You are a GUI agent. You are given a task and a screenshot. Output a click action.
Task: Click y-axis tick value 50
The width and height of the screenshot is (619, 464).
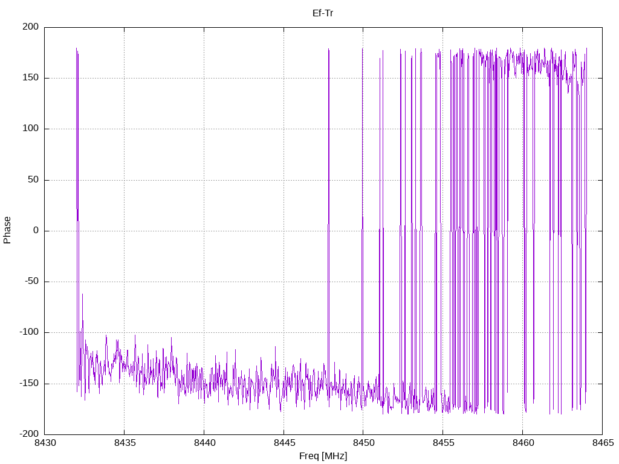(33, 179)
